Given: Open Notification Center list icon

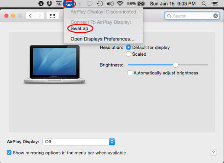Looking at the screenshot, I should point(214,4).
